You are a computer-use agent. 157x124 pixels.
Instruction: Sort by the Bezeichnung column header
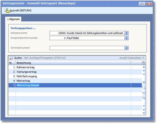[73, 63]
